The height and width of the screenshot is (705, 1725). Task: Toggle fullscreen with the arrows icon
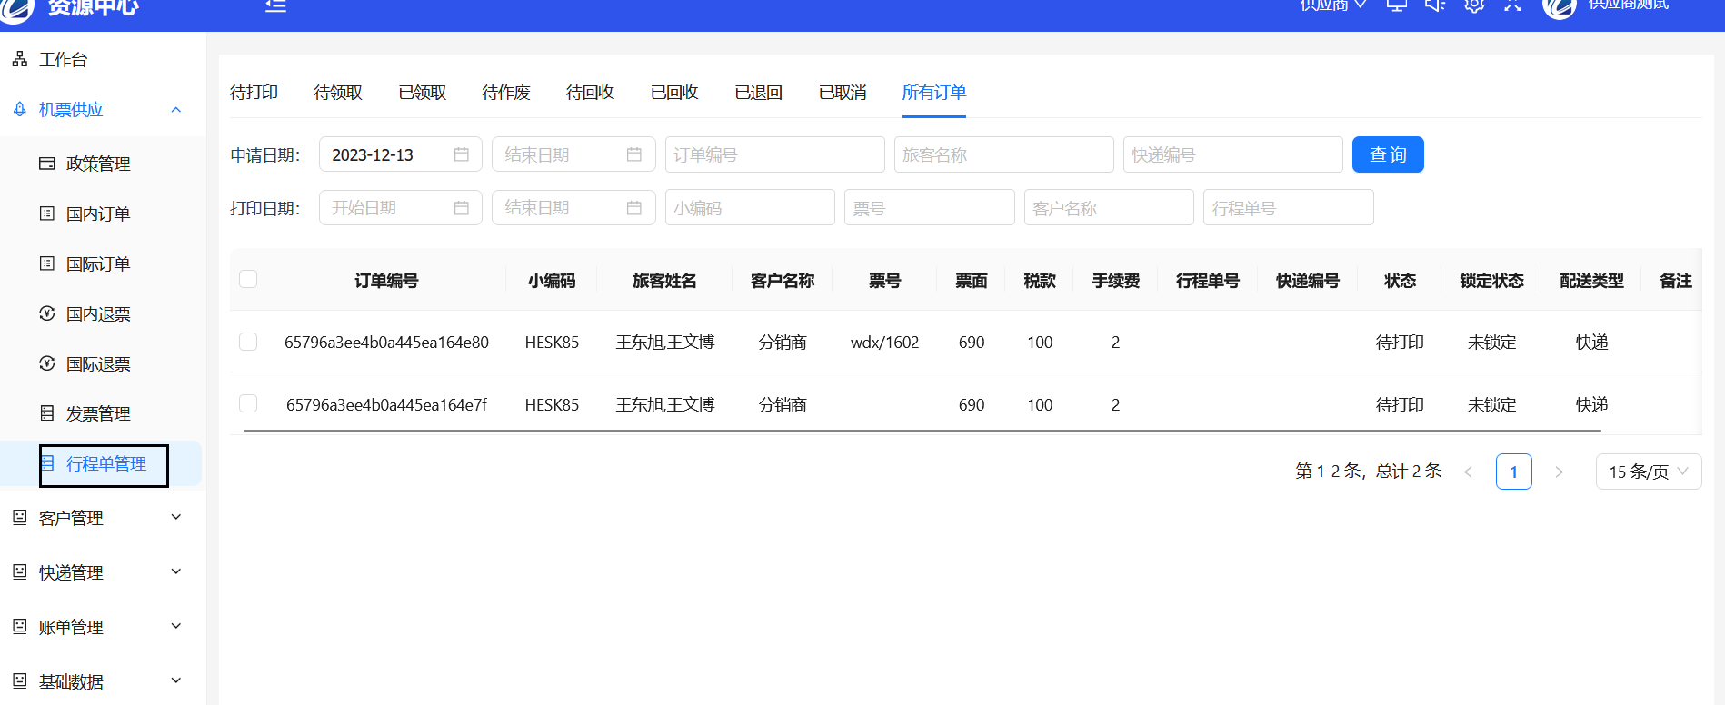(1512, 5)
